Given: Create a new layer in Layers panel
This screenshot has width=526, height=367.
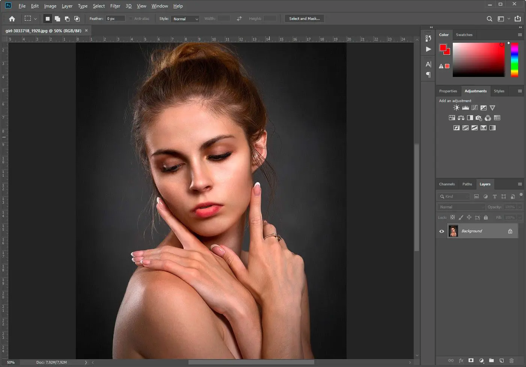Looking at the screenshot, I should (501, 360).
